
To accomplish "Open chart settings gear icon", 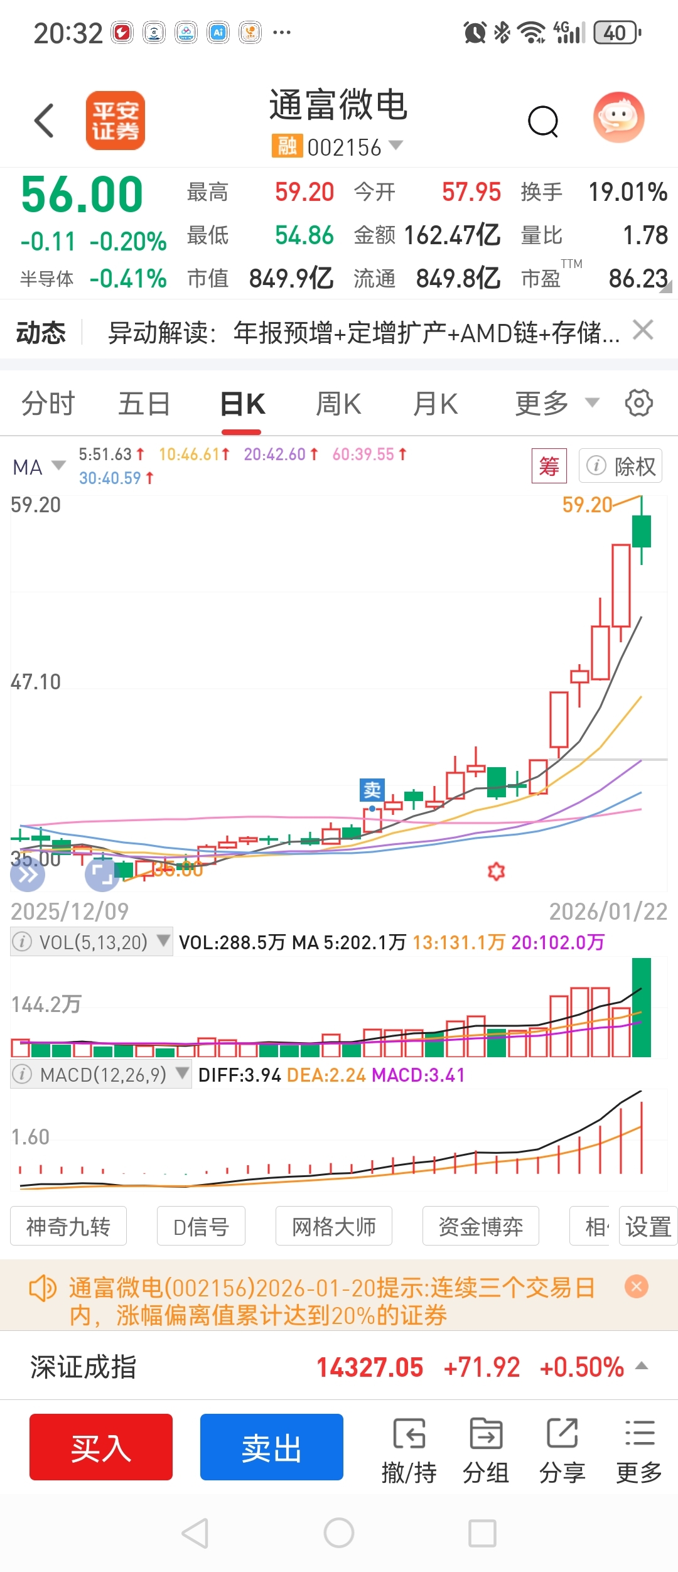I will pos(639,402).
